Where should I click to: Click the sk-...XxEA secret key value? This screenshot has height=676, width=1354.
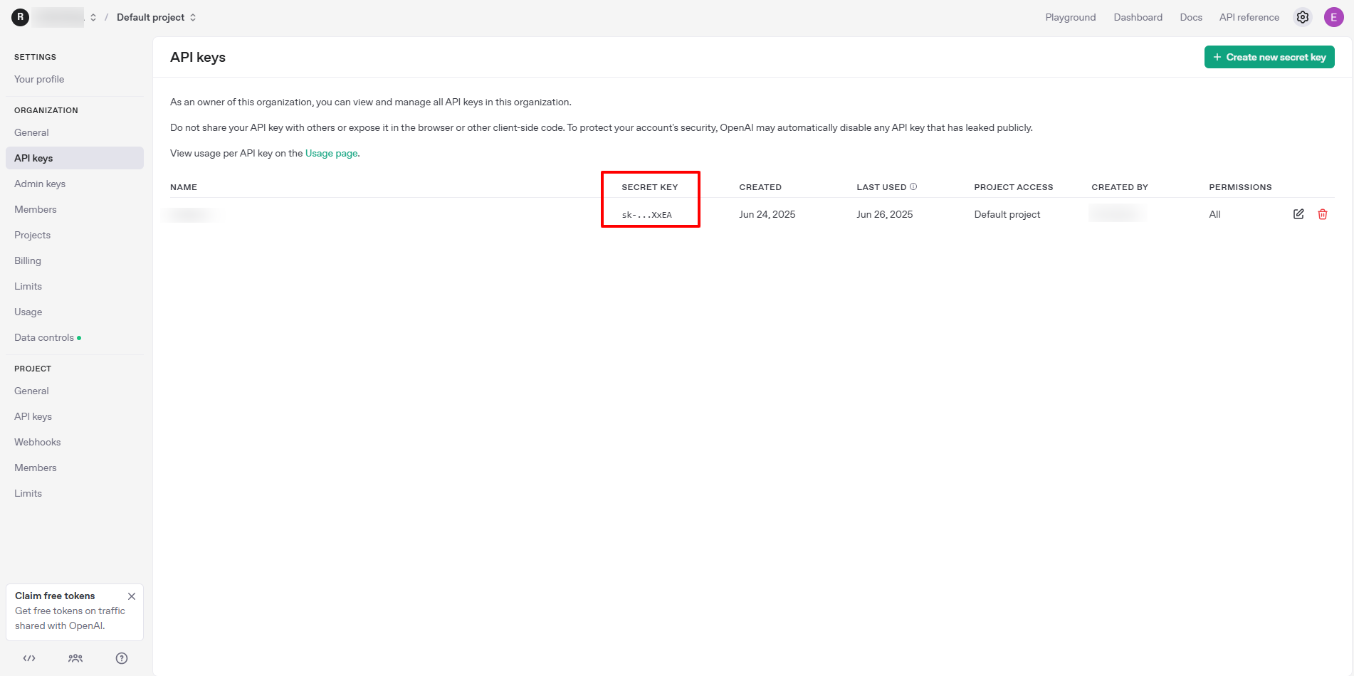click(x=646, y=215)
